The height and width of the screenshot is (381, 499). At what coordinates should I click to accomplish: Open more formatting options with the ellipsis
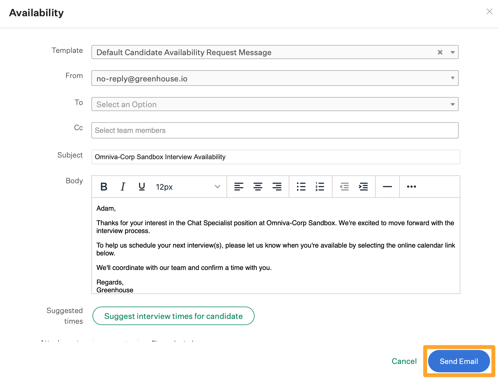(x=411, y=187)
